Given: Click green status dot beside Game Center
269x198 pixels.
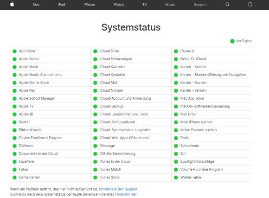Looking at the screenshot, I should point(14,178).
